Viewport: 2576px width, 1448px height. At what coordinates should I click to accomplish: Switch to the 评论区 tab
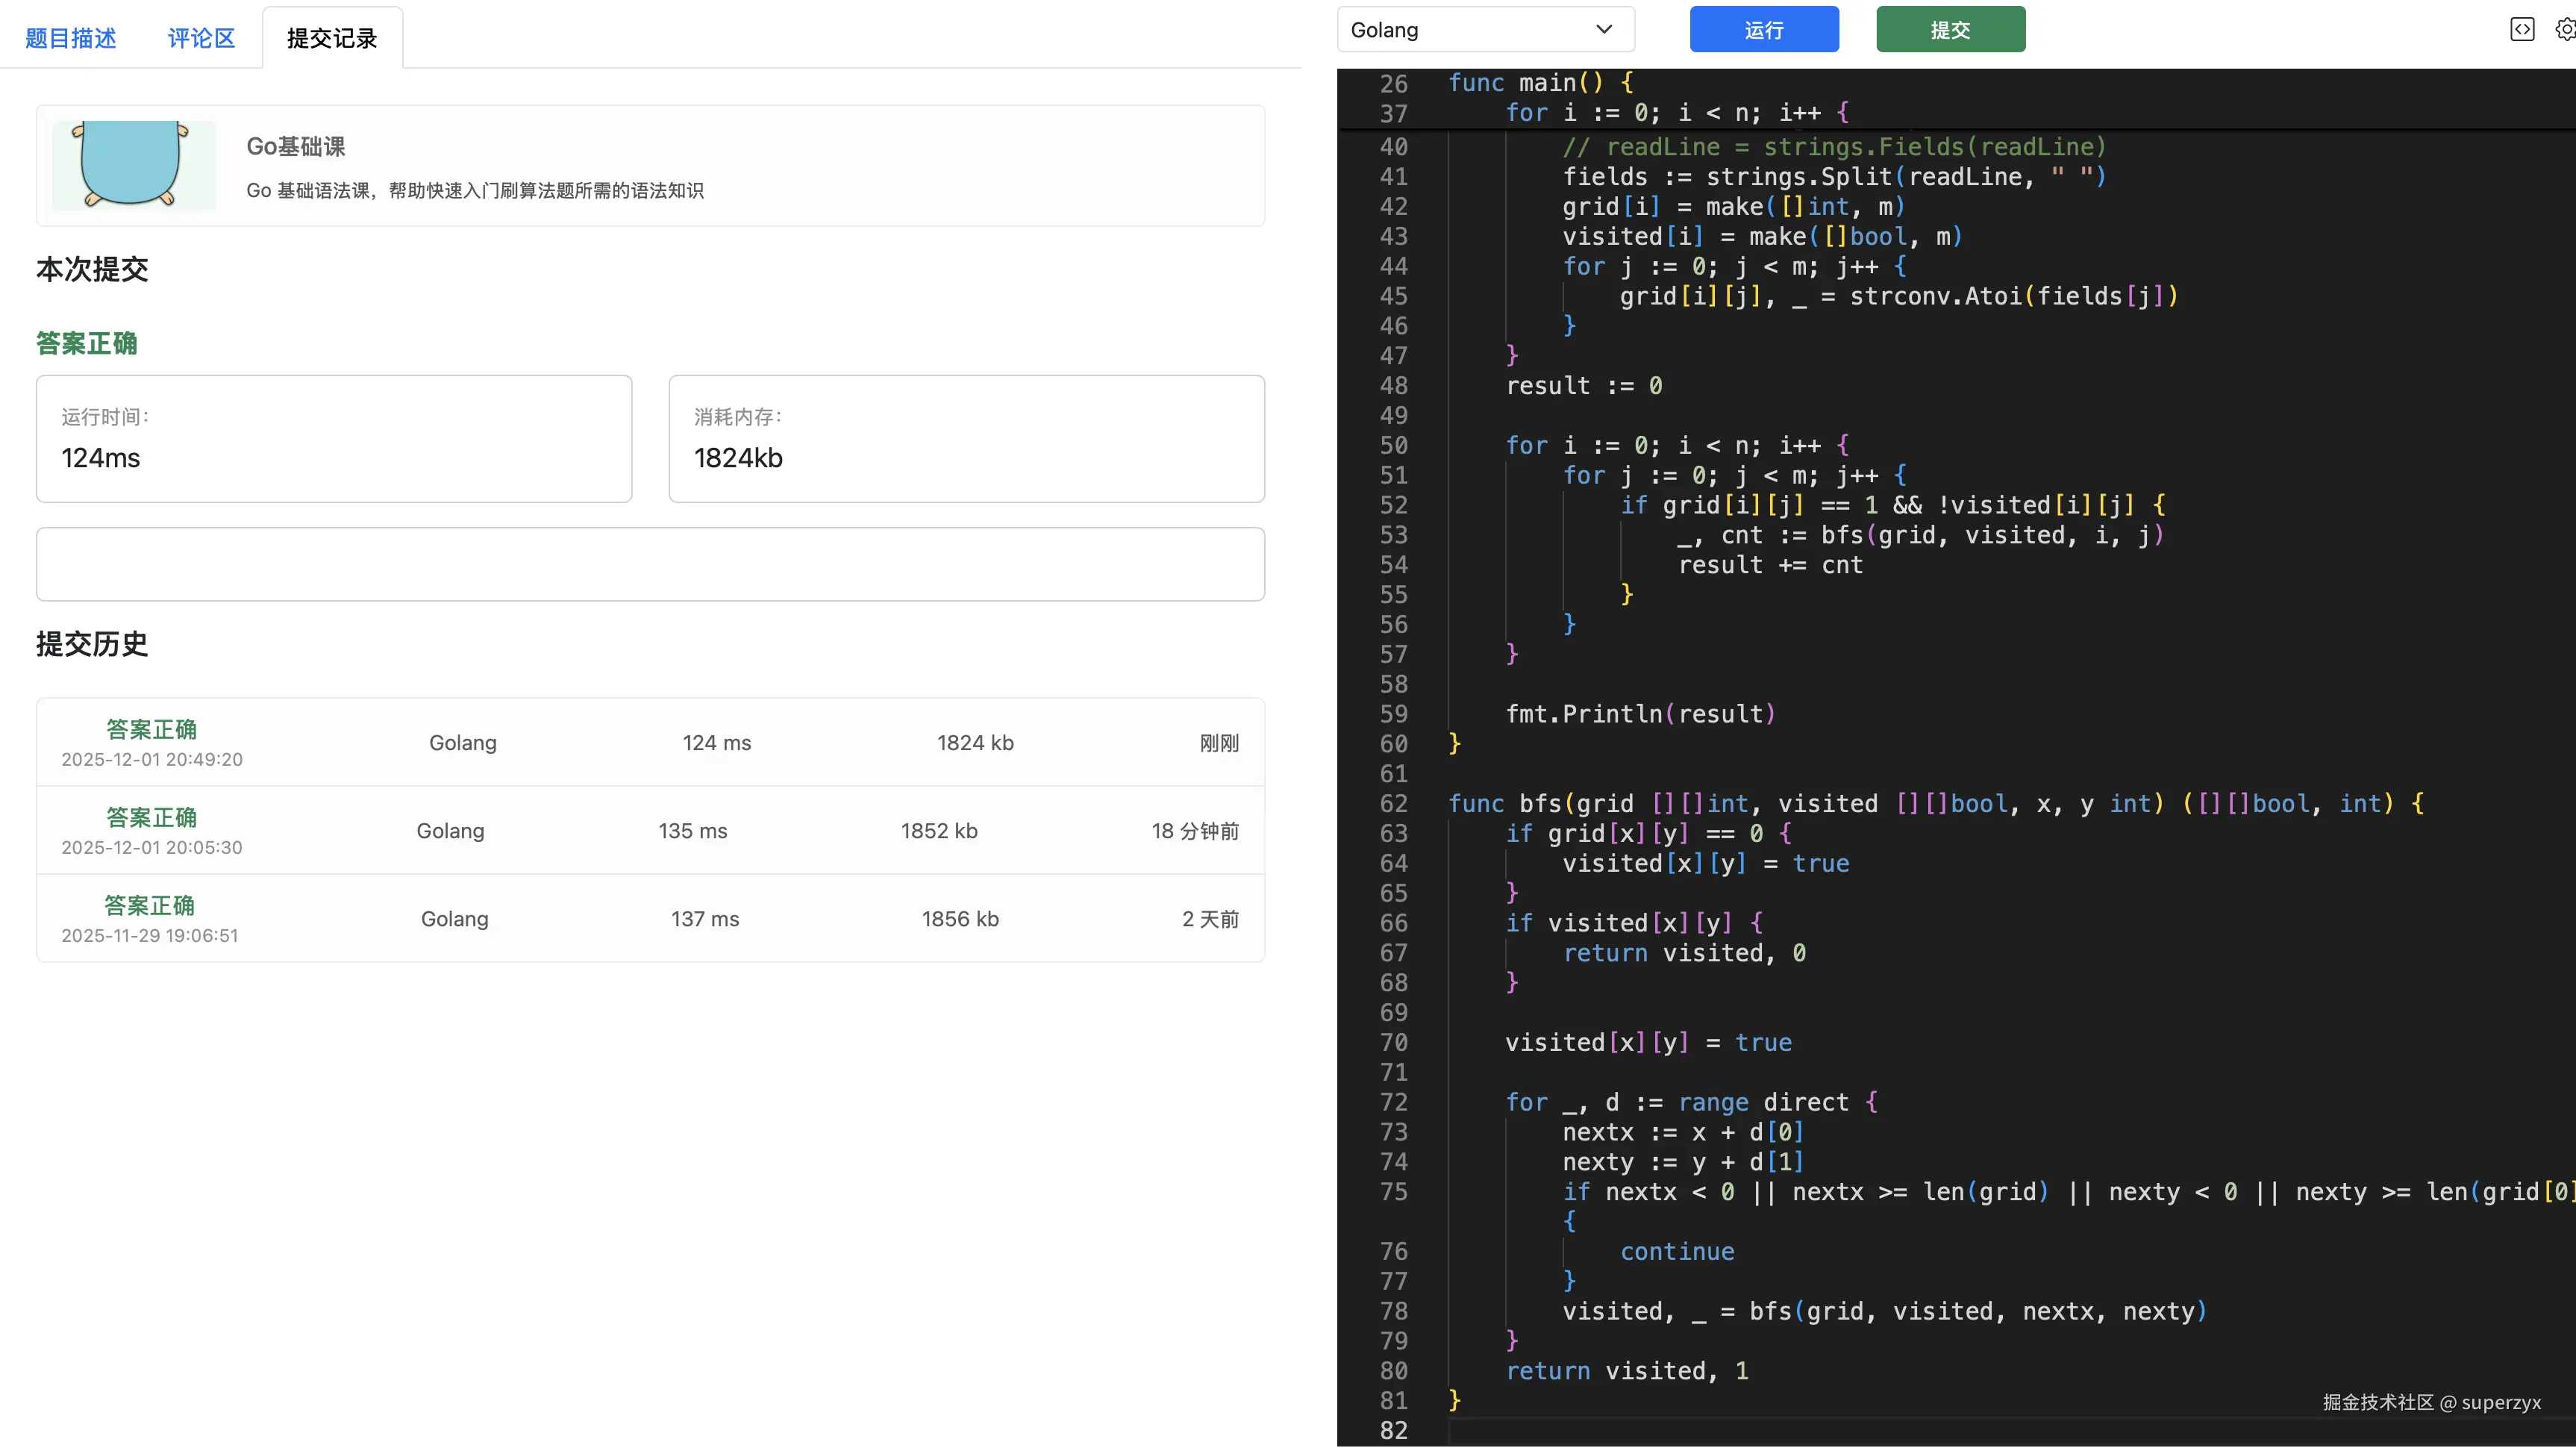click(201, 38)
